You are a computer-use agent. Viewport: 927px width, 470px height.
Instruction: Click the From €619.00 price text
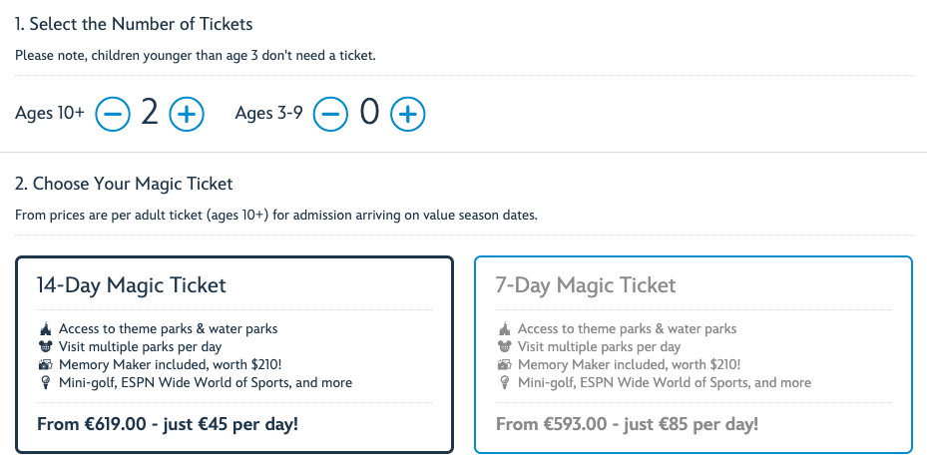168,424
